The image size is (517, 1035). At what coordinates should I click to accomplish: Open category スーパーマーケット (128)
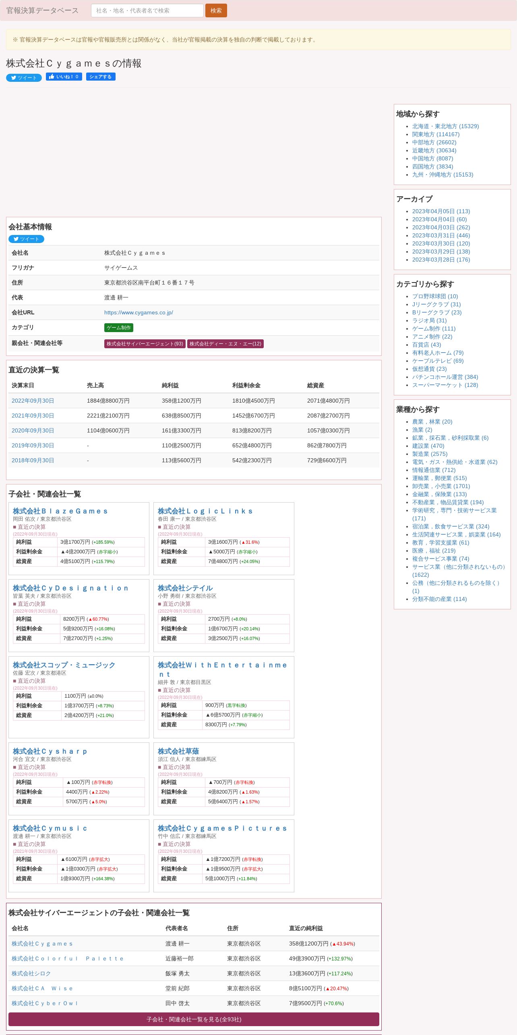(x=445, y=385)
